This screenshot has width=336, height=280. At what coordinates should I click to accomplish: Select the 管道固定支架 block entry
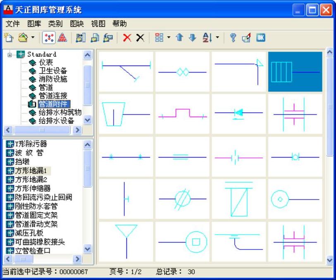pos(36,215)
